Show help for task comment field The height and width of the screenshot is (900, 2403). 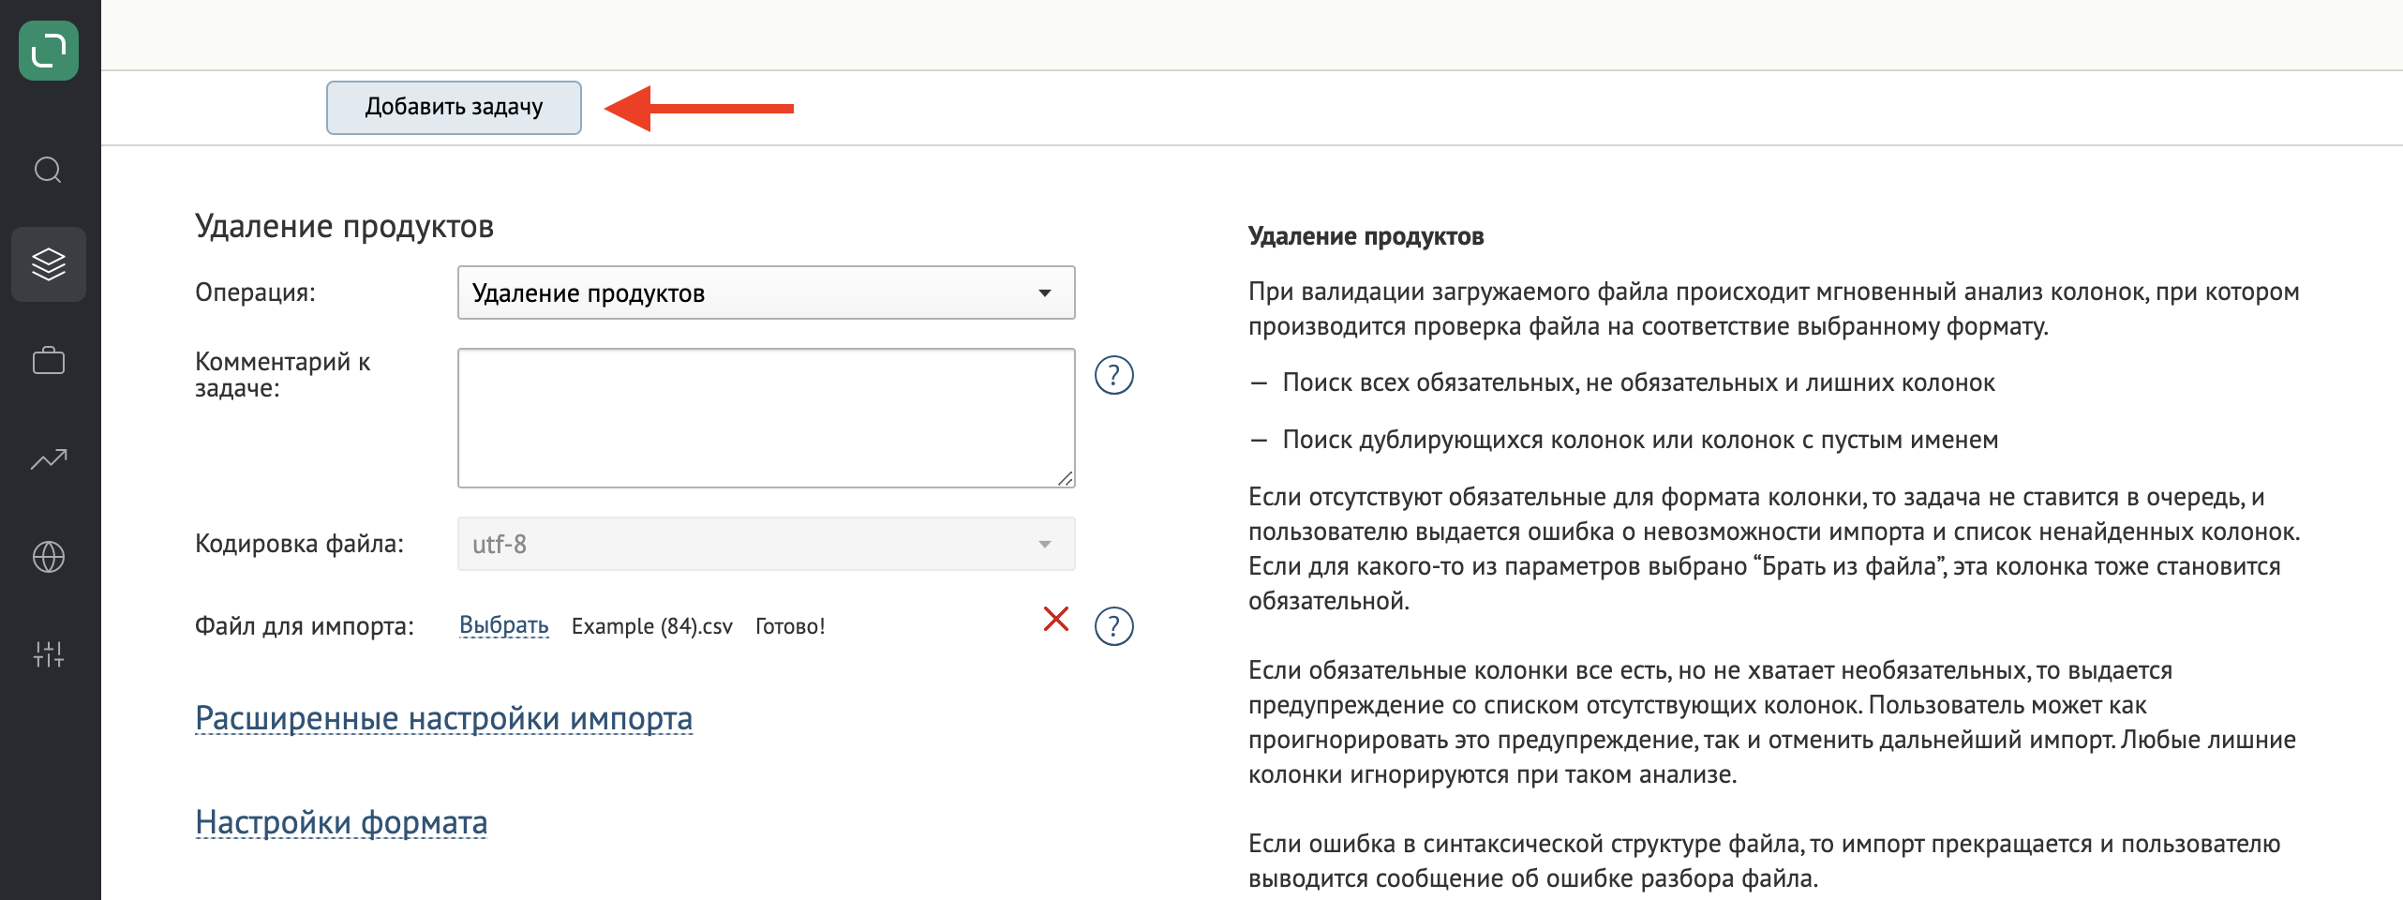[1114, 375]
